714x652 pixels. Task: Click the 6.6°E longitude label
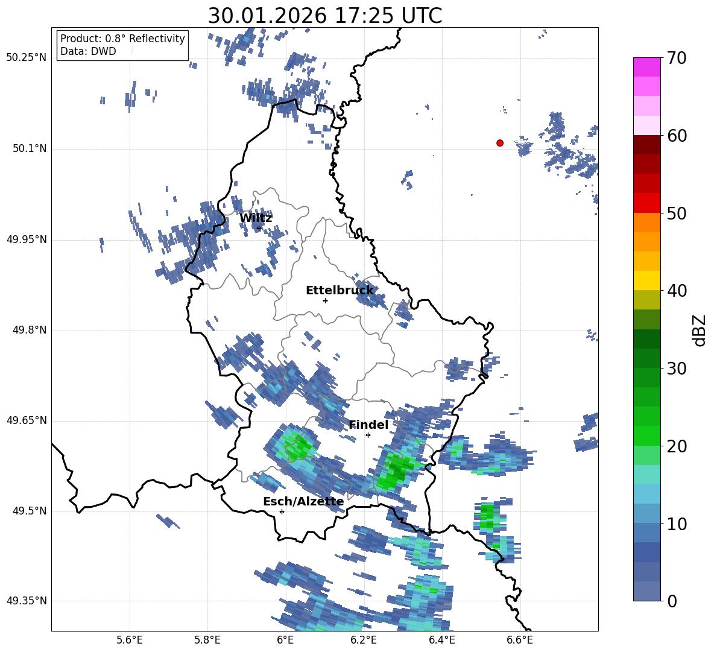[x=520, y=640]
